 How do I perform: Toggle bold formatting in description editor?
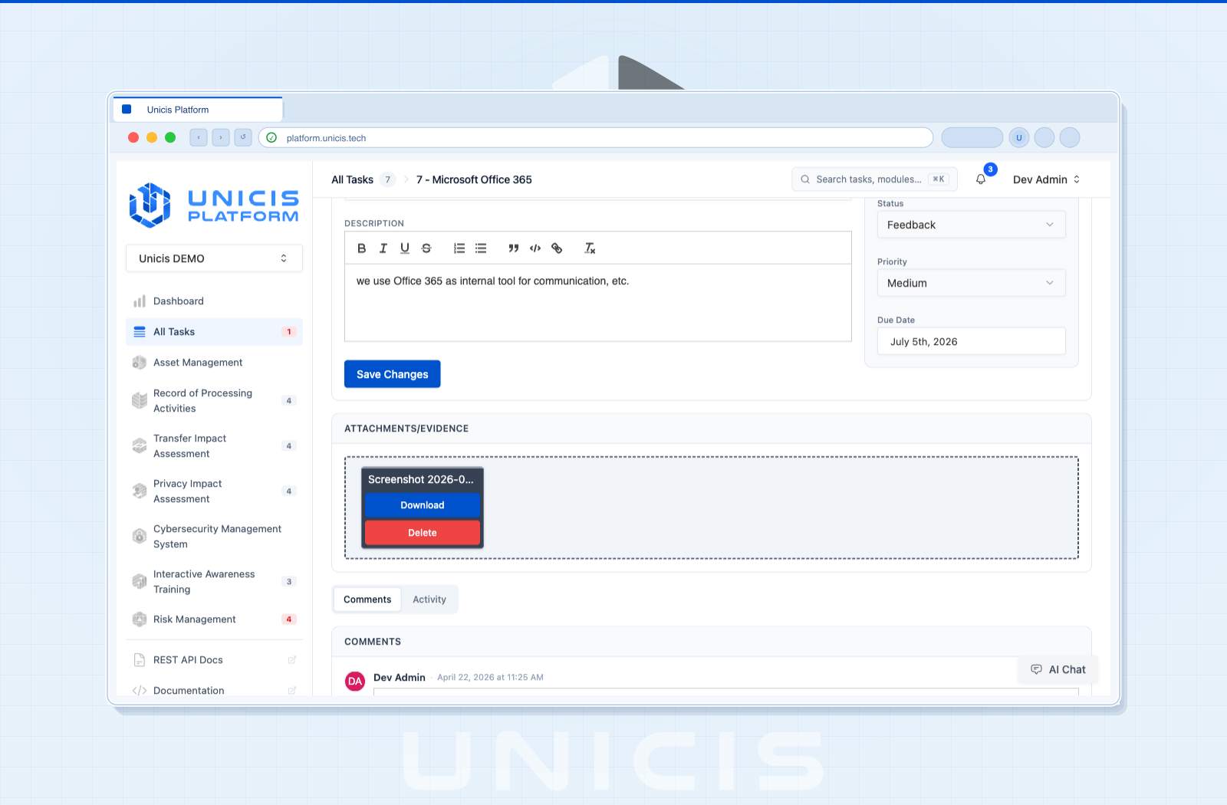[x=362, y=248]
